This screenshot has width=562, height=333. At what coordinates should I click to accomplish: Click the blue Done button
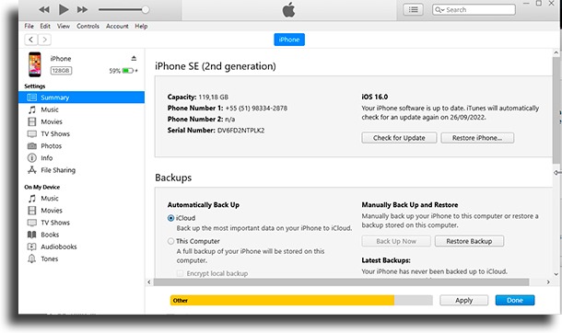tap(515, 301)
